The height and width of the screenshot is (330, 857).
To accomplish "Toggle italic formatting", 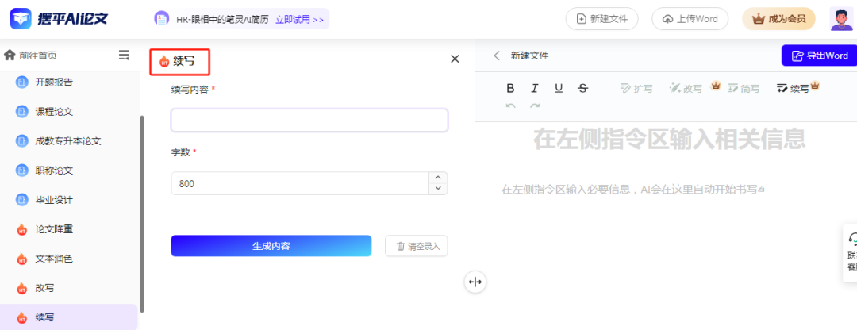I will tap(535, 89).
